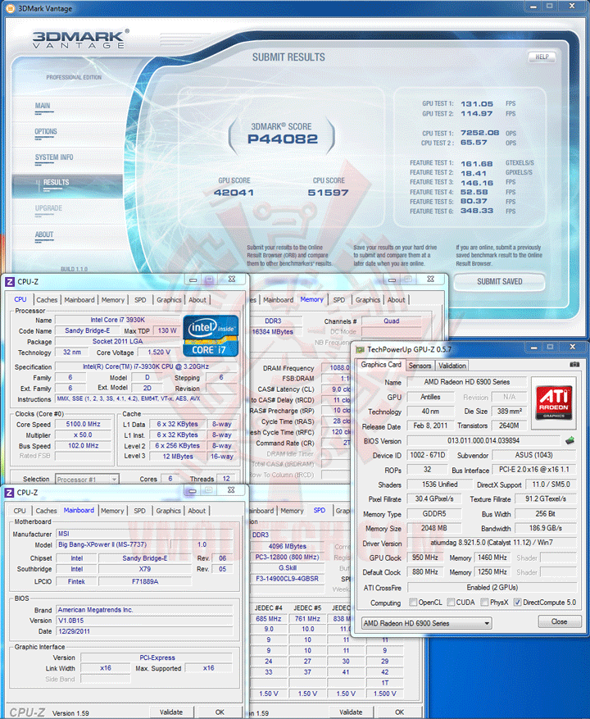The width and height of the screenshot is (590, 719).
Task: Click Validate in the CPU-Z SPD window
Action: [351, 712]
